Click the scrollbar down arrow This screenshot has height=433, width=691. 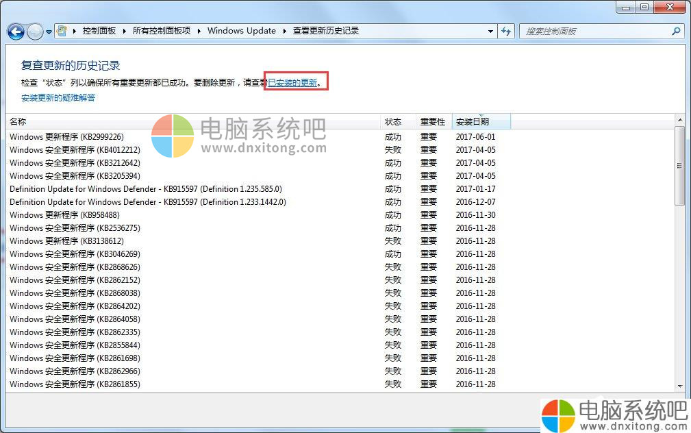[x=679, y=386]
